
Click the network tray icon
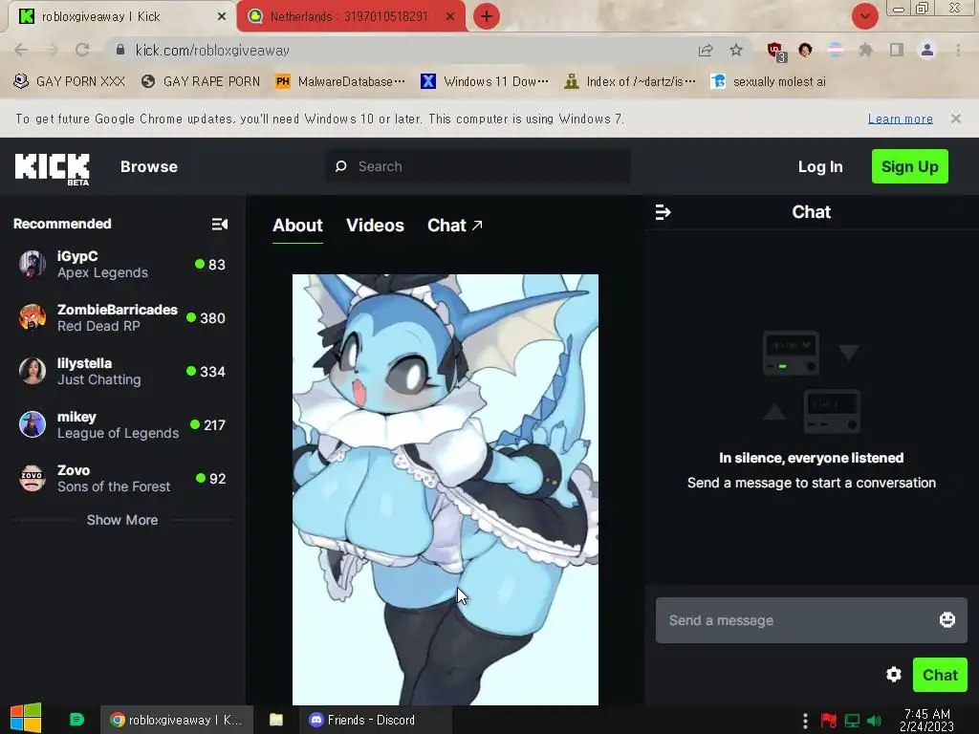point(852,721)
